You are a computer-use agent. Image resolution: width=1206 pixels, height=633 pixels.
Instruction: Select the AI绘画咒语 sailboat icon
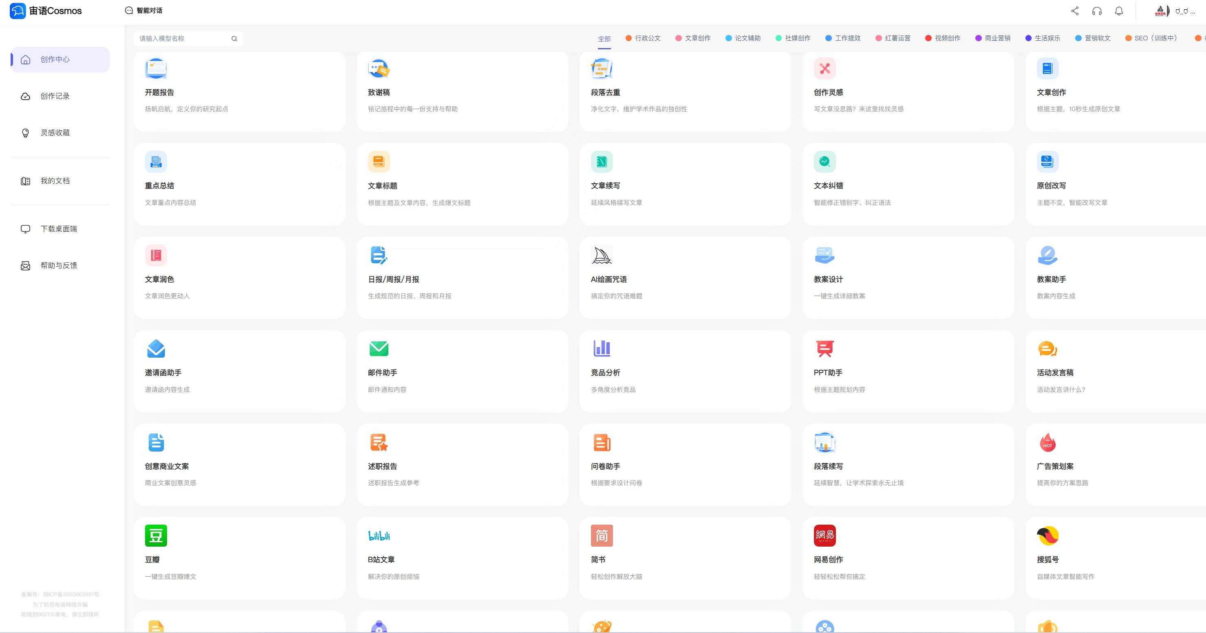(602, 255)
